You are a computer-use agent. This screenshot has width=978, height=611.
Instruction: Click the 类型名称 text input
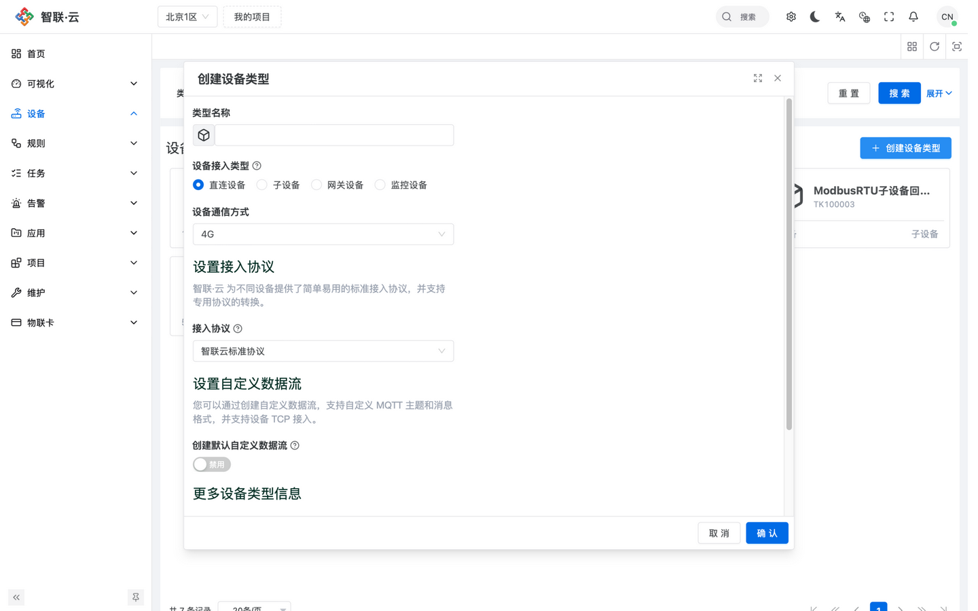pos(334,135)
